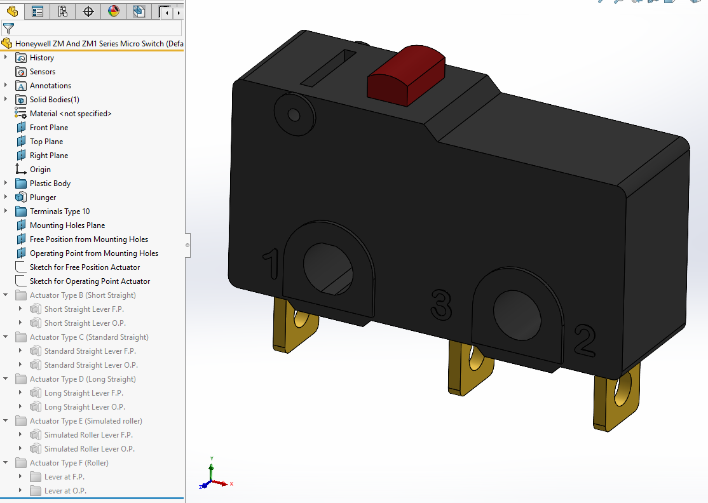Click the Lever at F.P. folder icon
This screenshot has height=503, width=708.
pos(35,477)
